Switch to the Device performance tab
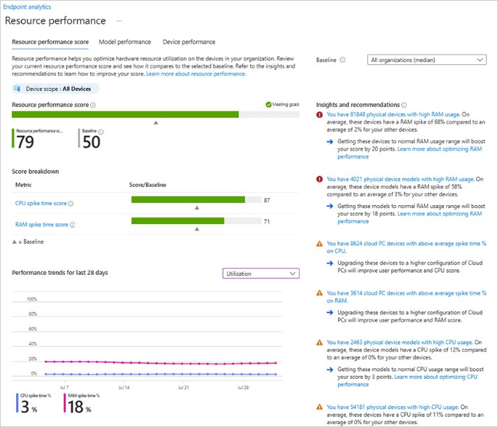498x427 pixels. point(189,42)
